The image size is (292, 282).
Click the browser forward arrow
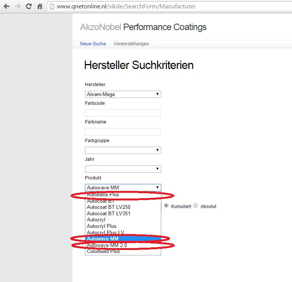click(18, 6)
